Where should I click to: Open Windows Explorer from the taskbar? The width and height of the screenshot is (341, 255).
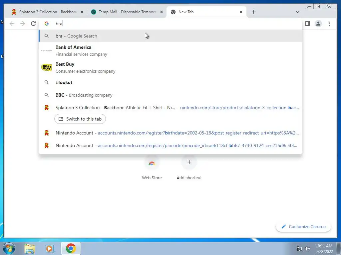point(30,248)
